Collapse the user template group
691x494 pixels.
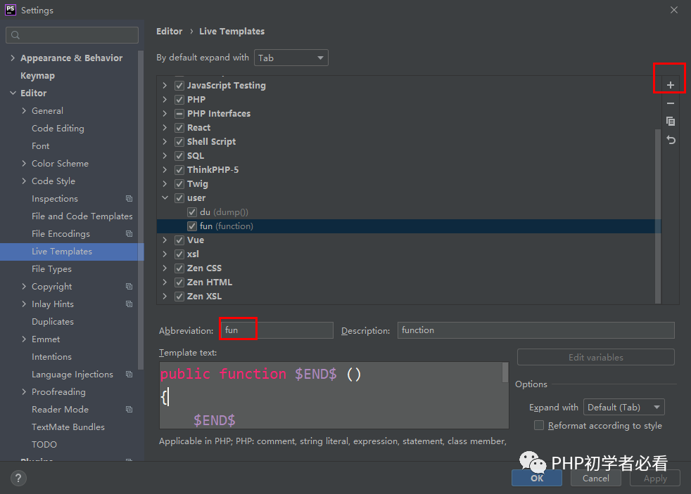coord(165,198)
